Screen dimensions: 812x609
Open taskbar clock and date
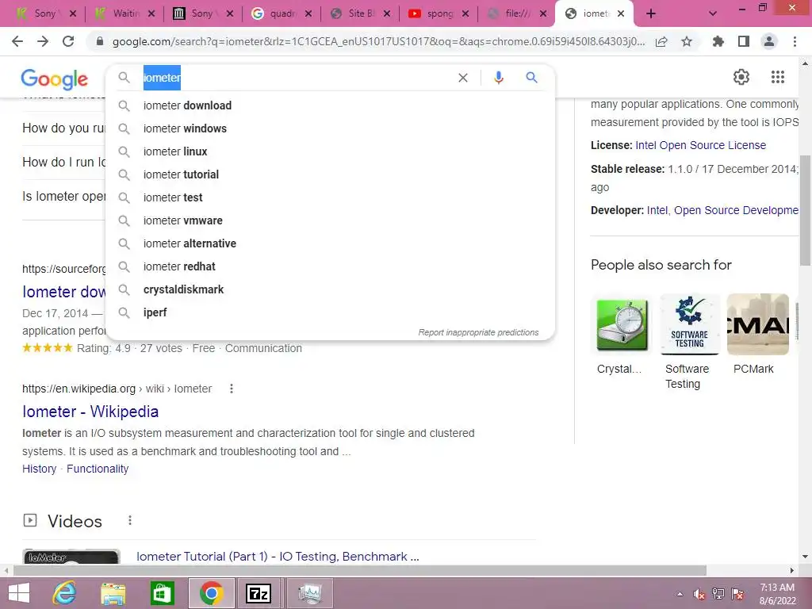click(x=777, y=594)
